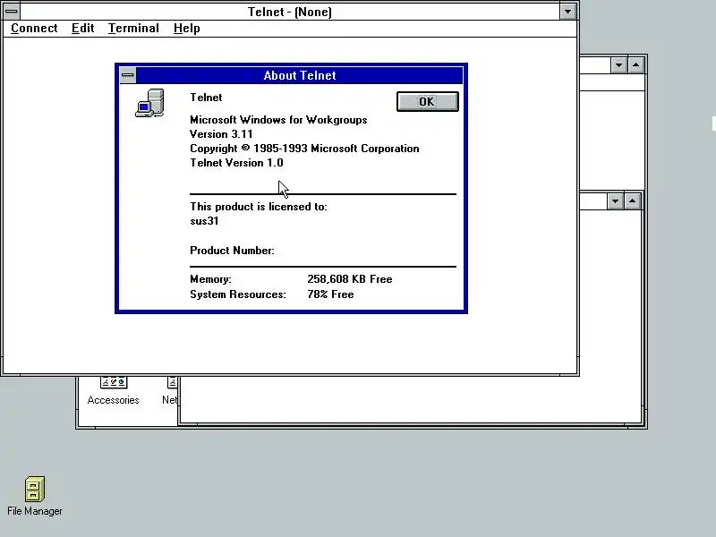This screenshot has height=537, width=716.
Task: Click the 258,608 KB Free memory value
Action: (x=349, y=279)
